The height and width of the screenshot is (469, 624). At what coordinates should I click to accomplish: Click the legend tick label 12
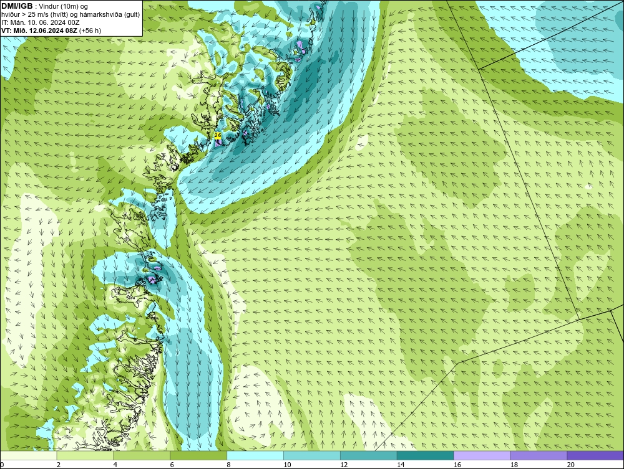[x=344, y=465]
